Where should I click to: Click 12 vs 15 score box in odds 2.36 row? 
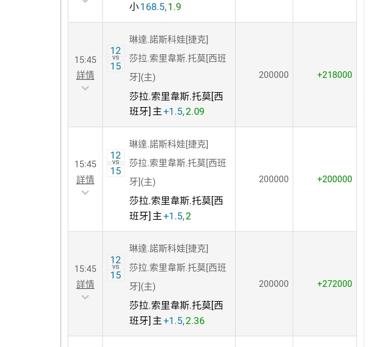coord(116,267)
